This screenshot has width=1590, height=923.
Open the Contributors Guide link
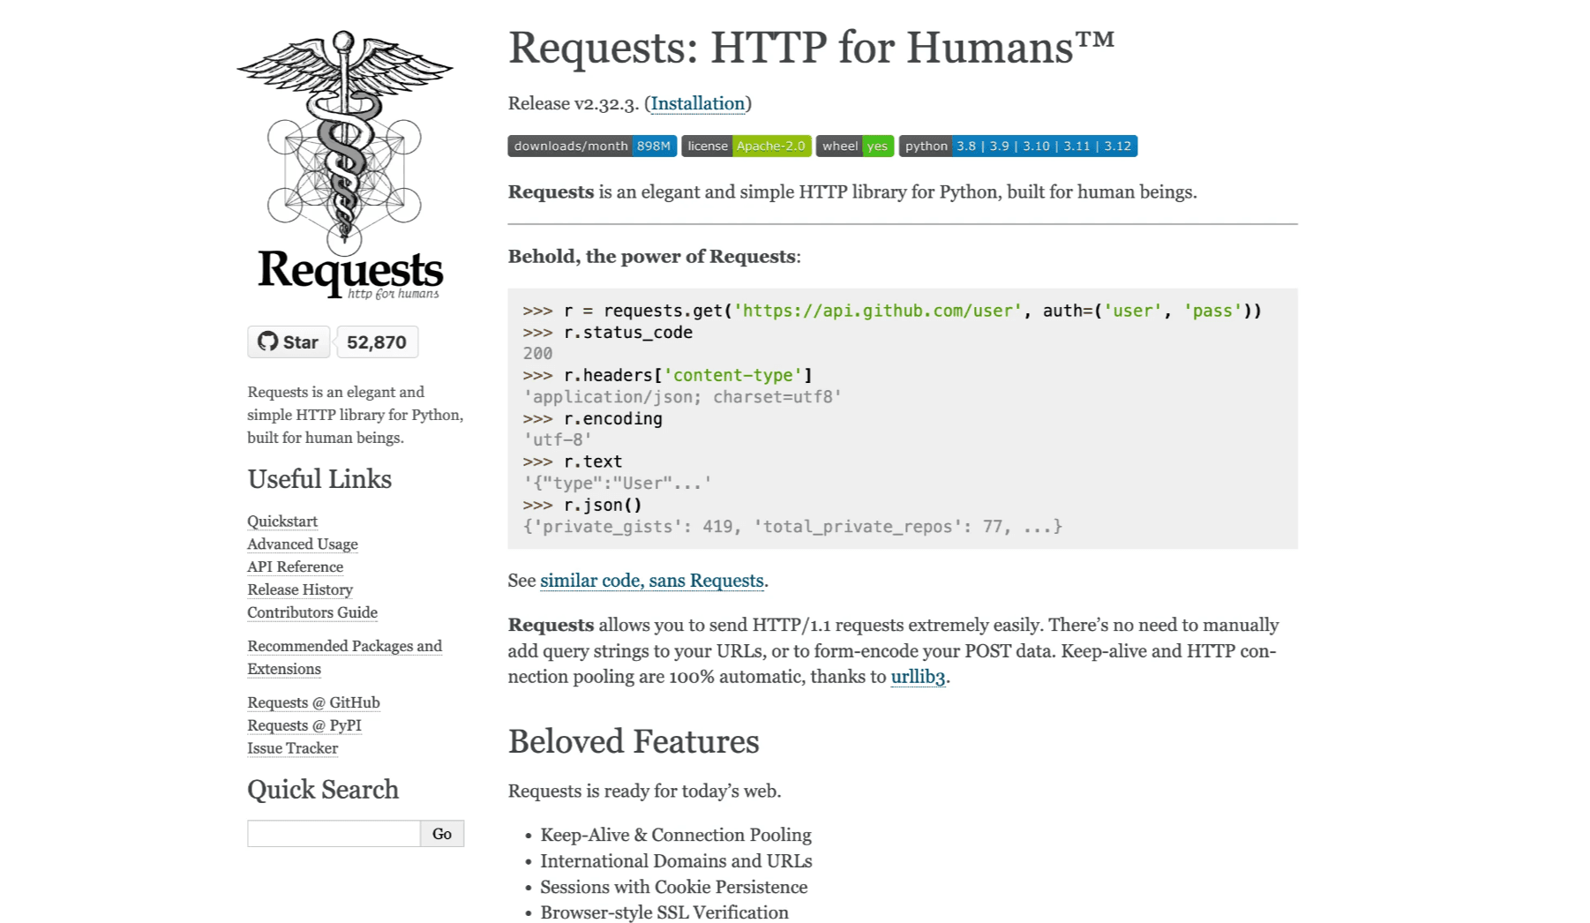point(312,612)
